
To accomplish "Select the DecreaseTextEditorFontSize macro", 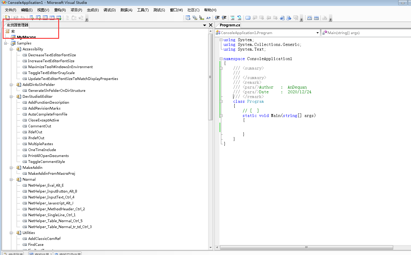I will [x=52, y=55].
